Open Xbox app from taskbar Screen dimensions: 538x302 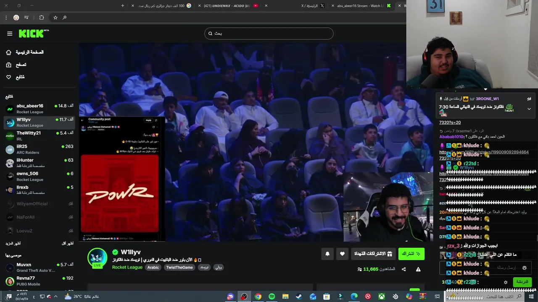(381, 297)
